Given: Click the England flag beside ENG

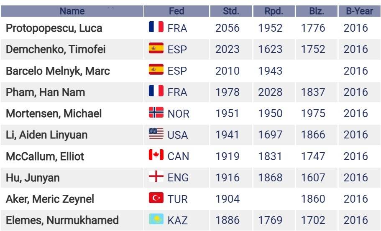Looking at the screenshot, I should (156, 176).
